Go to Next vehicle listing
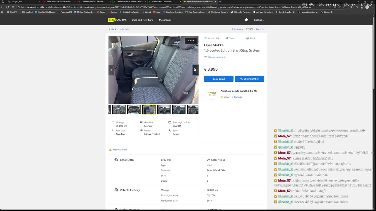The image size is (376, 211). [260, 29]
